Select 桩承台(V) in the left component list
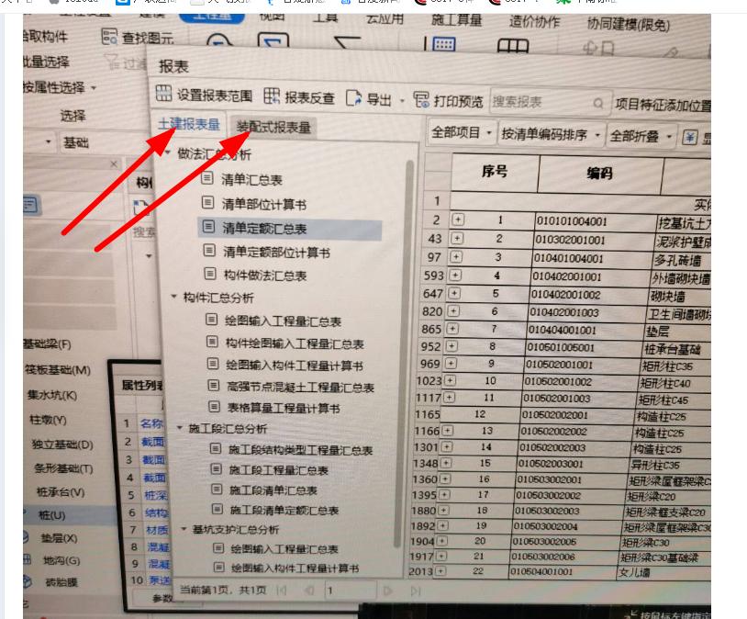 61,491
